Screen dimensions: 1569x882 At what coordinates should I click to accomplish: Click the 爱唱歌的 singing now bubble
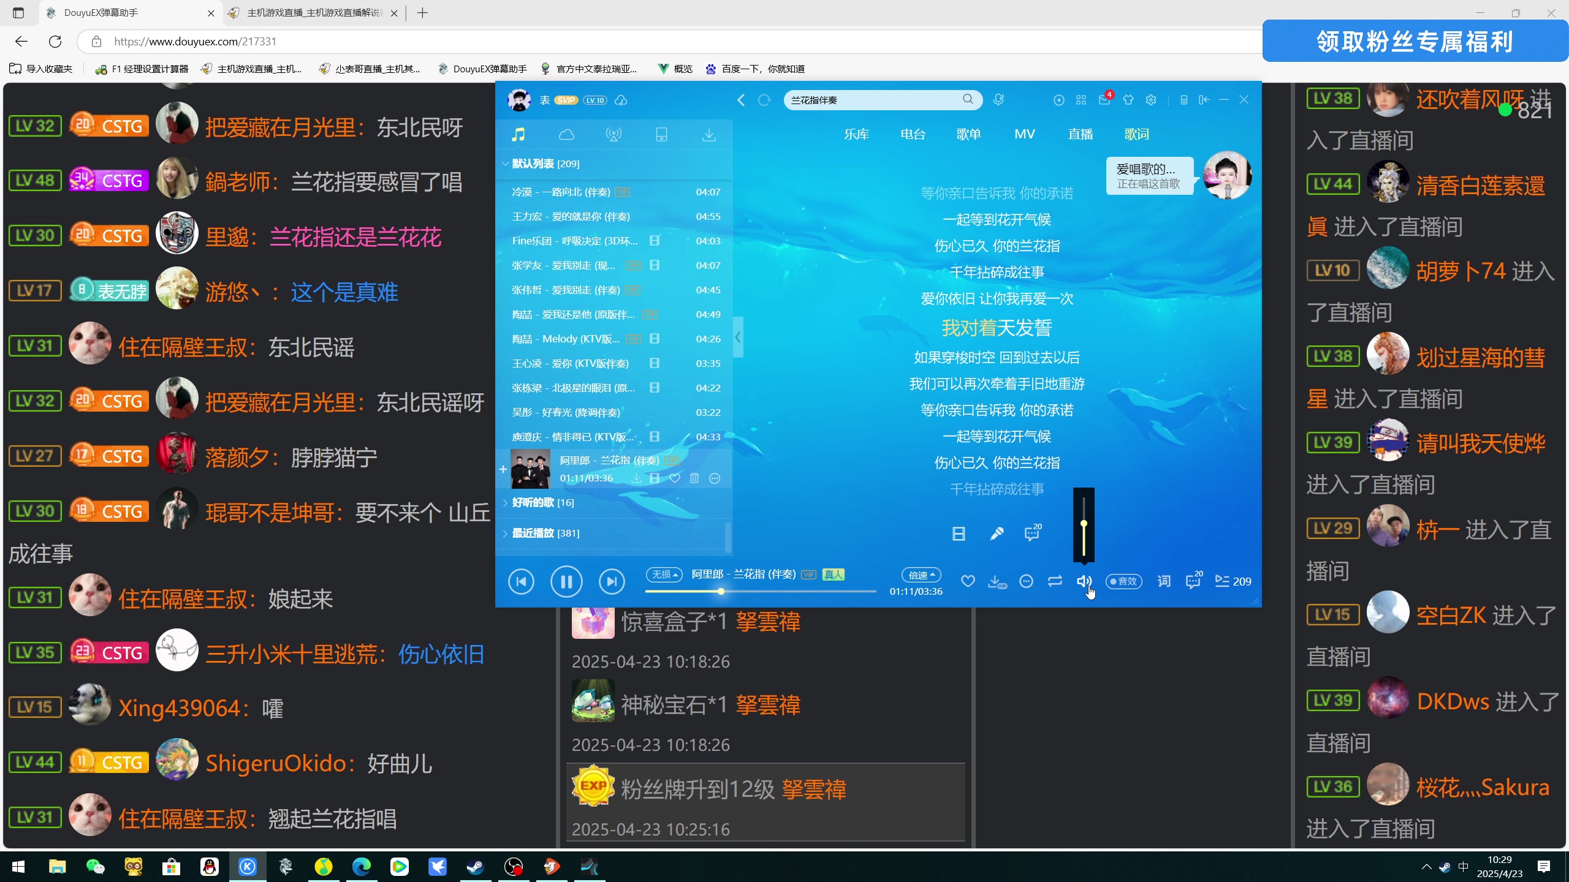[1150, 176]
